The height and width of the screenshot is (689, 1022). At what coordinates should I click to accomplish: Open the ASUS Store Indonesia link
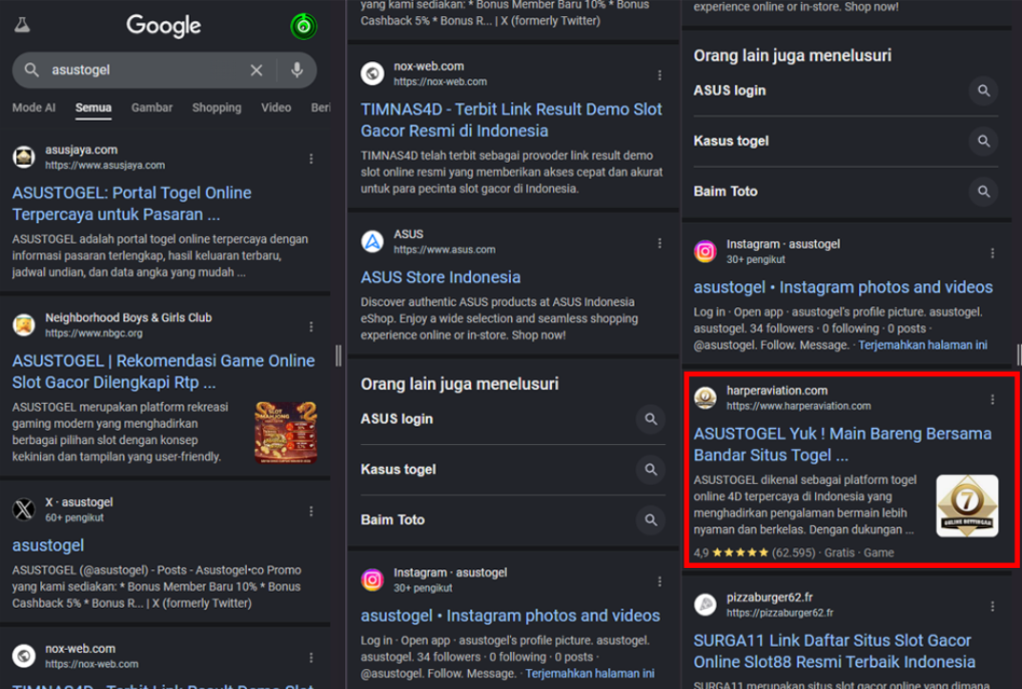pyautogui.click(x=440, y=277)
